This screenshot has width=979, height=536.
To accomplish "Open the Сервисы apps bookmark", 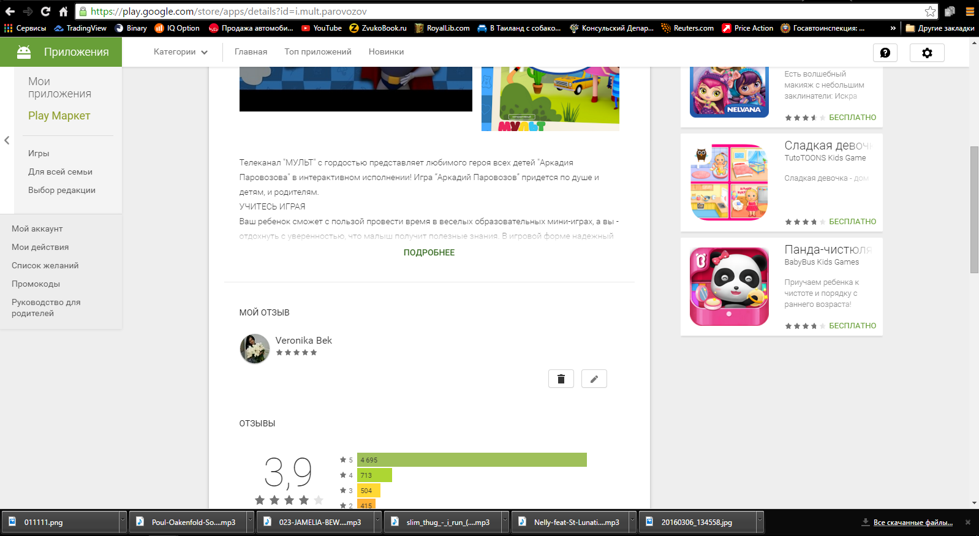I will point(25,28).
